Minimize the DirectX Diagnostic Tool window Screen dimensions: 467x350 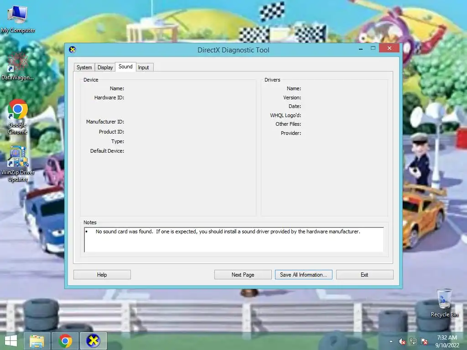(x=361, y=48)
